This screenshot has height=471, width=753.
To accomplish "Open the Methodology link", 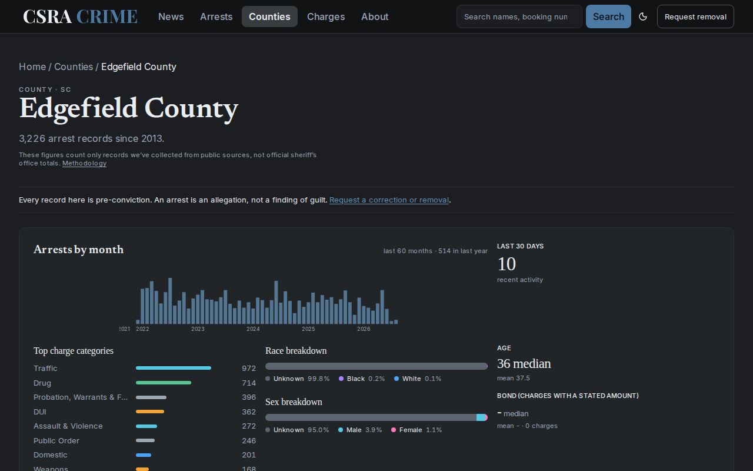I will click(84, 163).
